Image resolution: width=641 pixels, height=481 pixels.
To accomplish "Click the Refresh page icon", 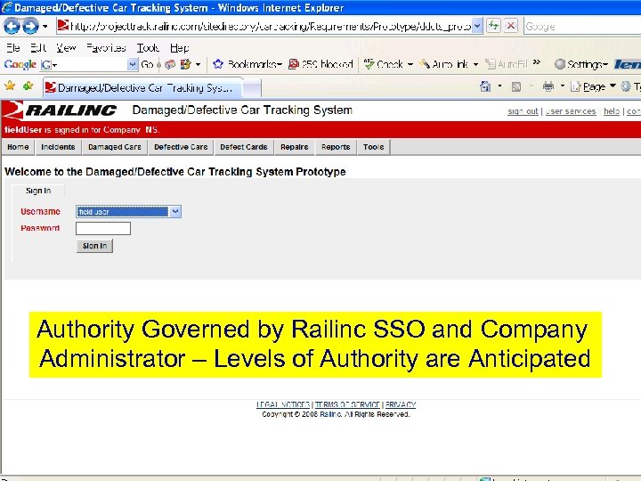I will click(493, 26).
